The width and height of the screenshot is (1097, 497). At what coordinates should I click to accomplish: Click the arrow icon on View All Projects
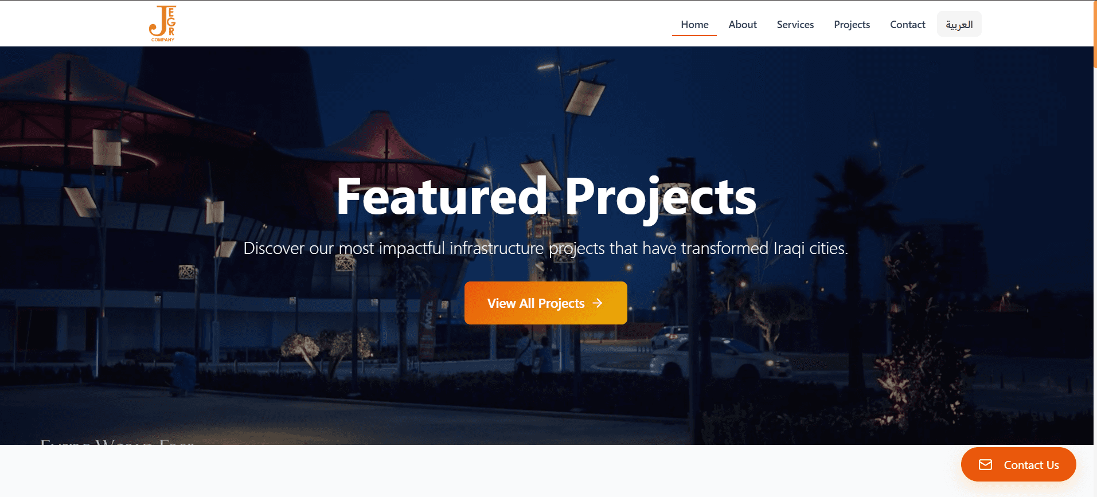[x=598, y=303]
